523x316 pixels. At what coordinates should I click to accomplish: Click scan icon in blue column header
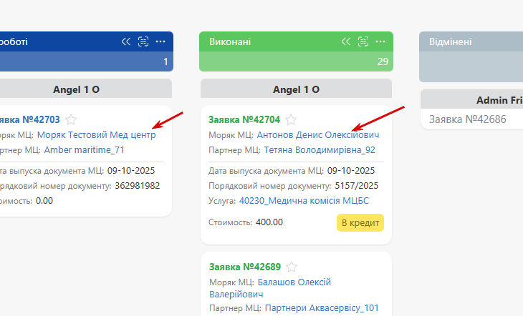[x=143, y=41]
